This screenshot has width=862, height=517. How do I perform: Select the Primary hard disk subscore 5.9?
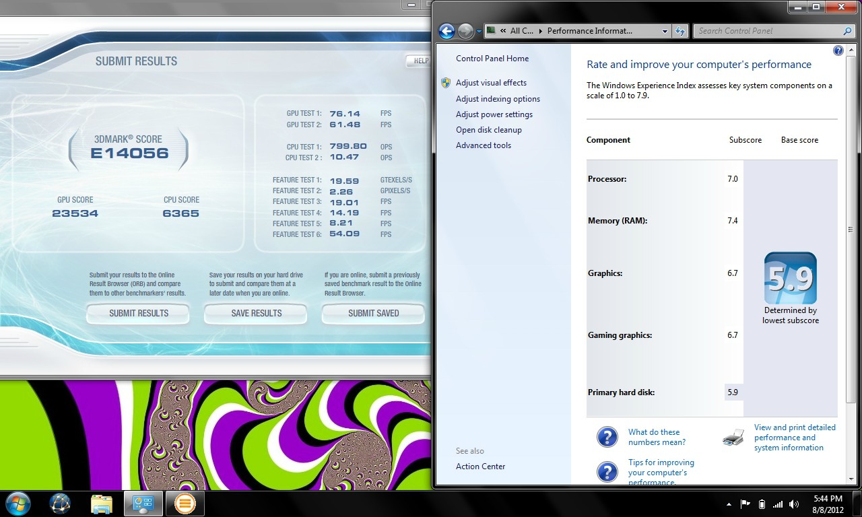click(733, 392)
